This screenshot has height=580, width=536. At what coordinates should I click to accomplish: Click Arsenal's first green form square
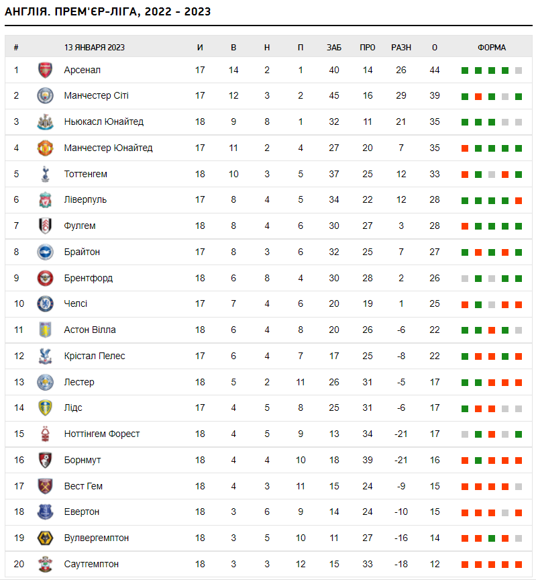[x=465, y=70]
